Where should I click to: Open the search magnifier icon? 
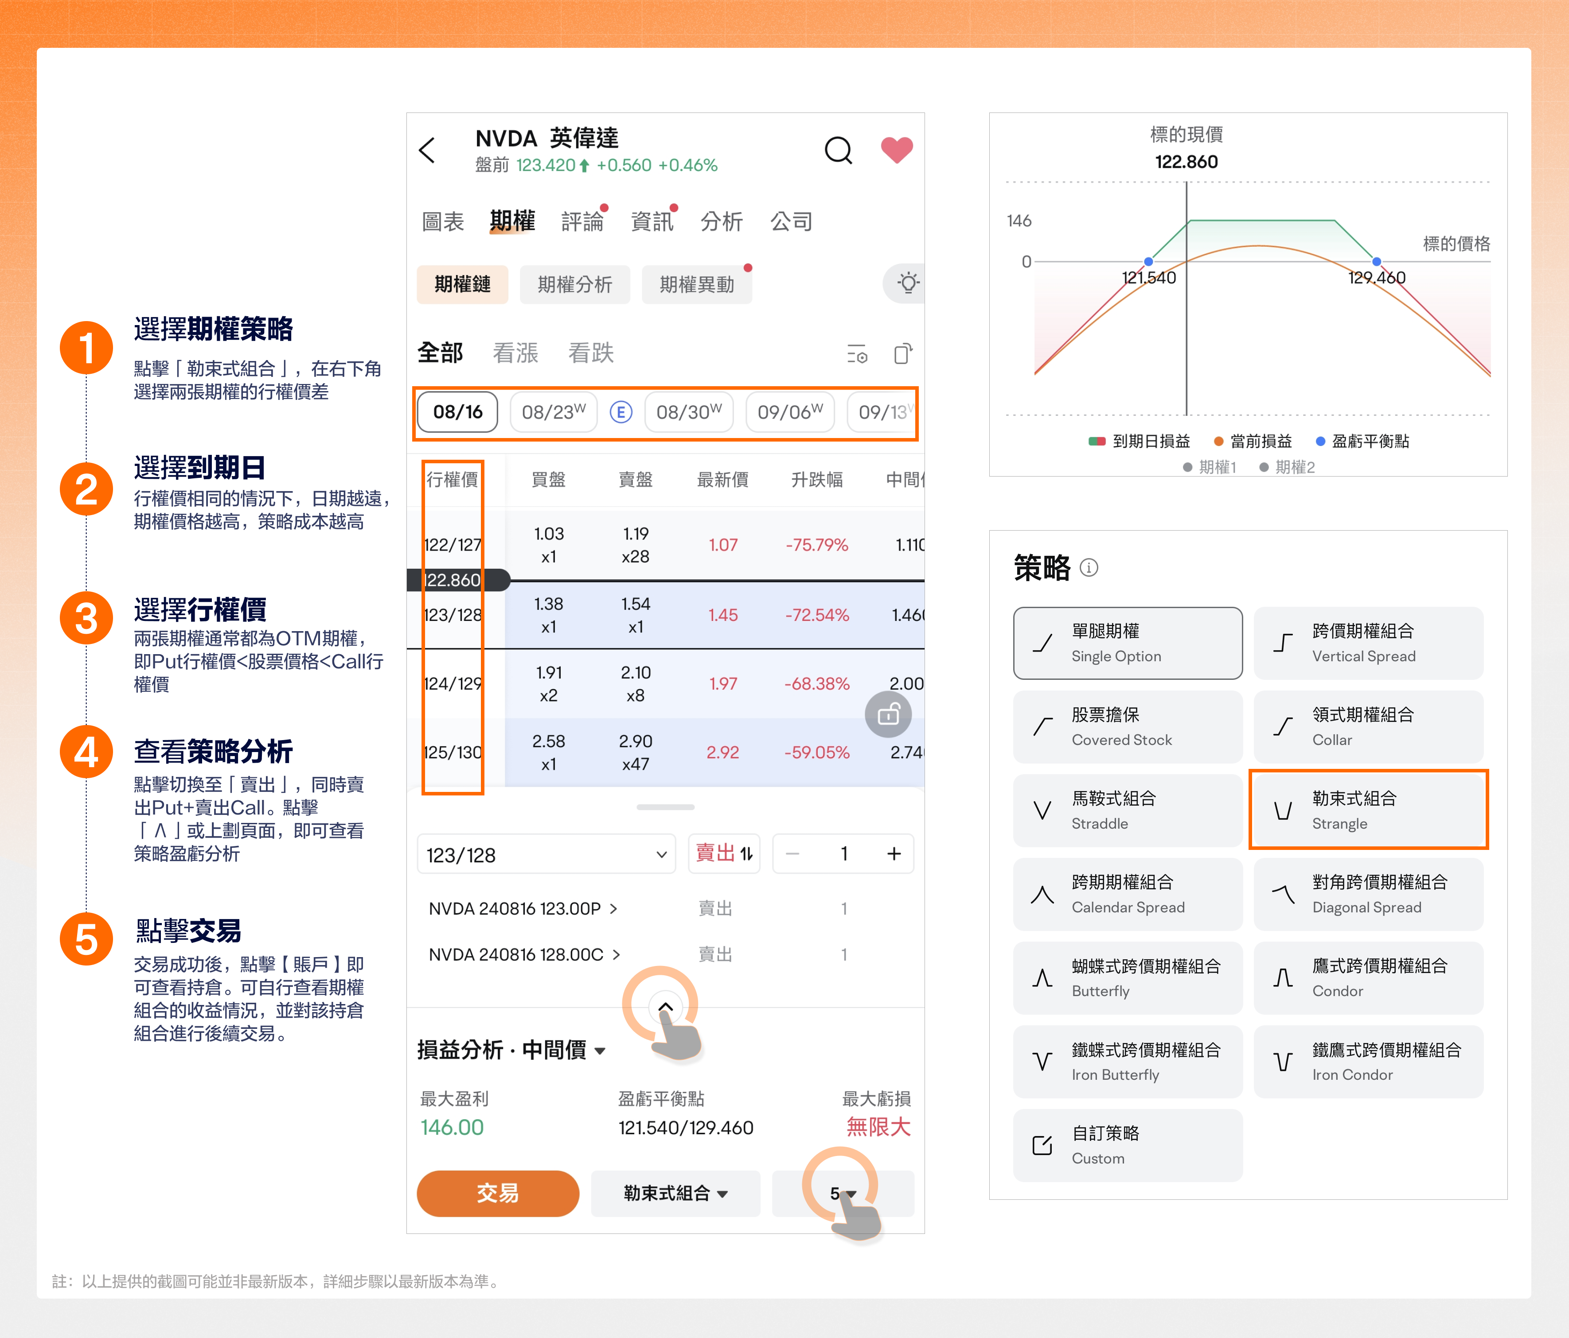[x=838, y=150]
